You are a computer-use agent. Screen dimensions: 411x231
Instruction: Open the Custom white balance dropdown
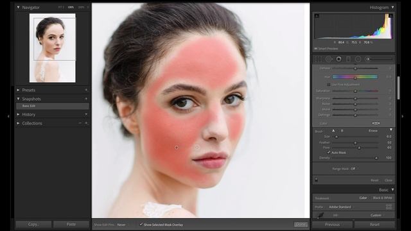(377, 216)
